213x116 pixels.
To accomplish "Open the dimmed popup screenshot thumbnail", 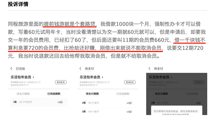I will tap(177, 90).
